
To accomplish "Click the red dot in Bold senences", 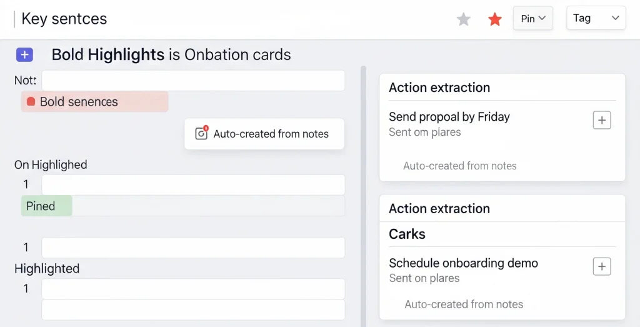I will point(31,102).
